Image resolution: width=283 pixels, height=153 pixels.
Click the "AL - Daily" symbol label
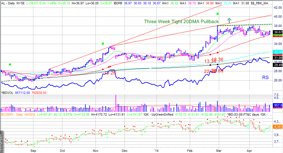pos(8,3)
